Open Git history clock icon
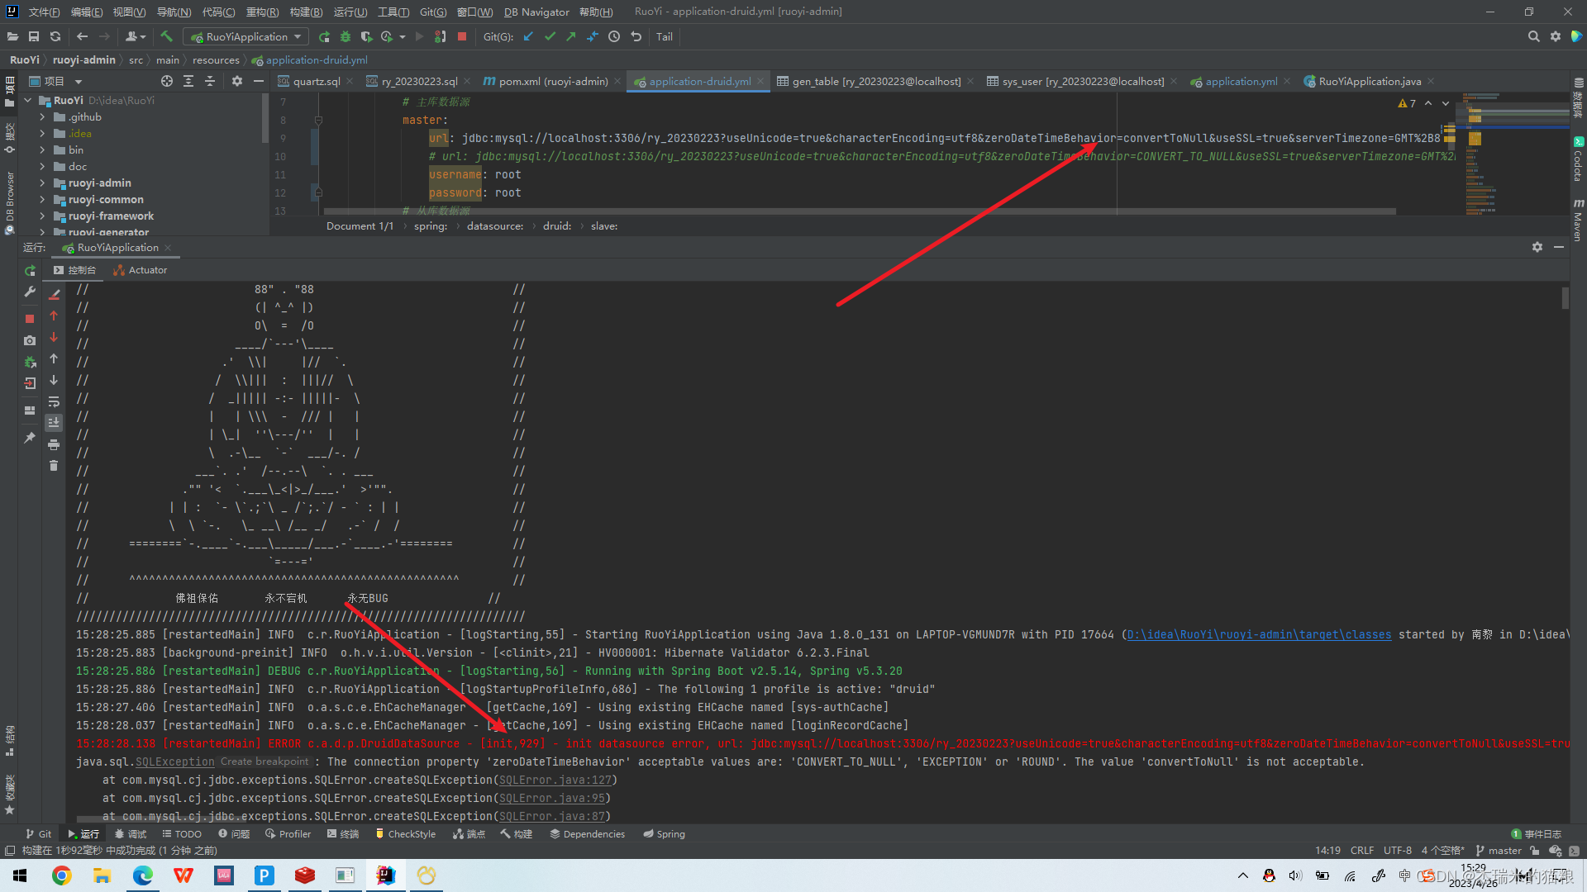This screenshot has height=892, width=1587. (x=614, y=36)
